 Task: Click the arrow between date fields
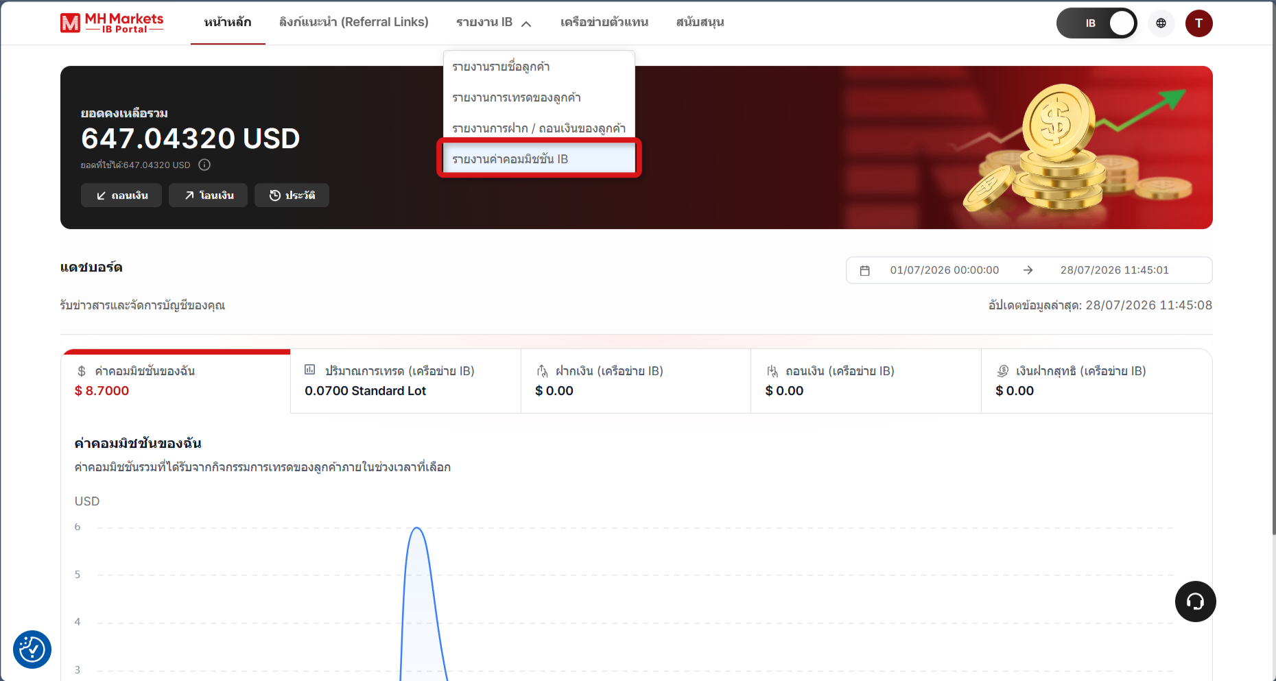[1028, 270]
